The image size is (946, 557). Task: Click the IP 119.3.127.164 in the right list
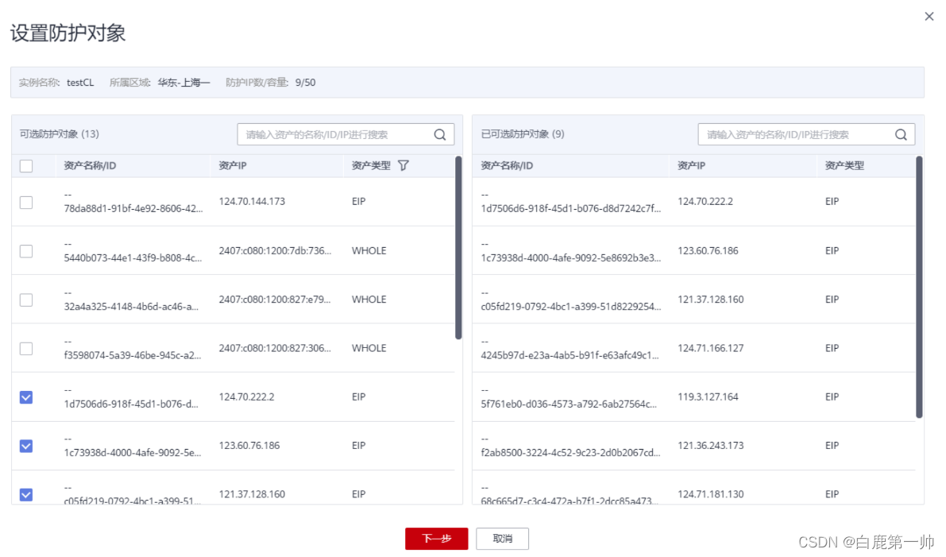(708, 397)
